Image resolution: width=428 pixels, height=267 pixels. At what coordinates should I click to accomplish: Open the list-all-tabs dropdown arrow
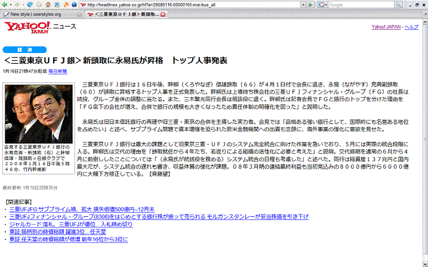tap(425, 14)
